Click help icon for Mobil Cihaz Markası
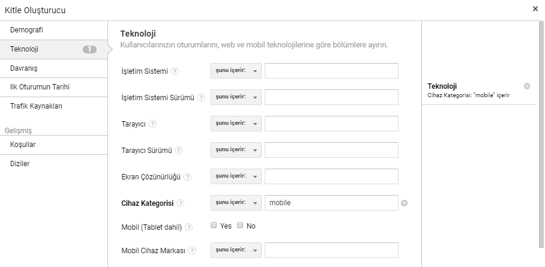545x267 pixels. 192,250
